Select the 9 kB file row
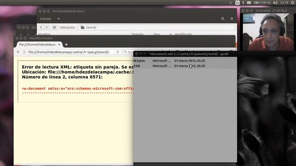 [185, 66]
